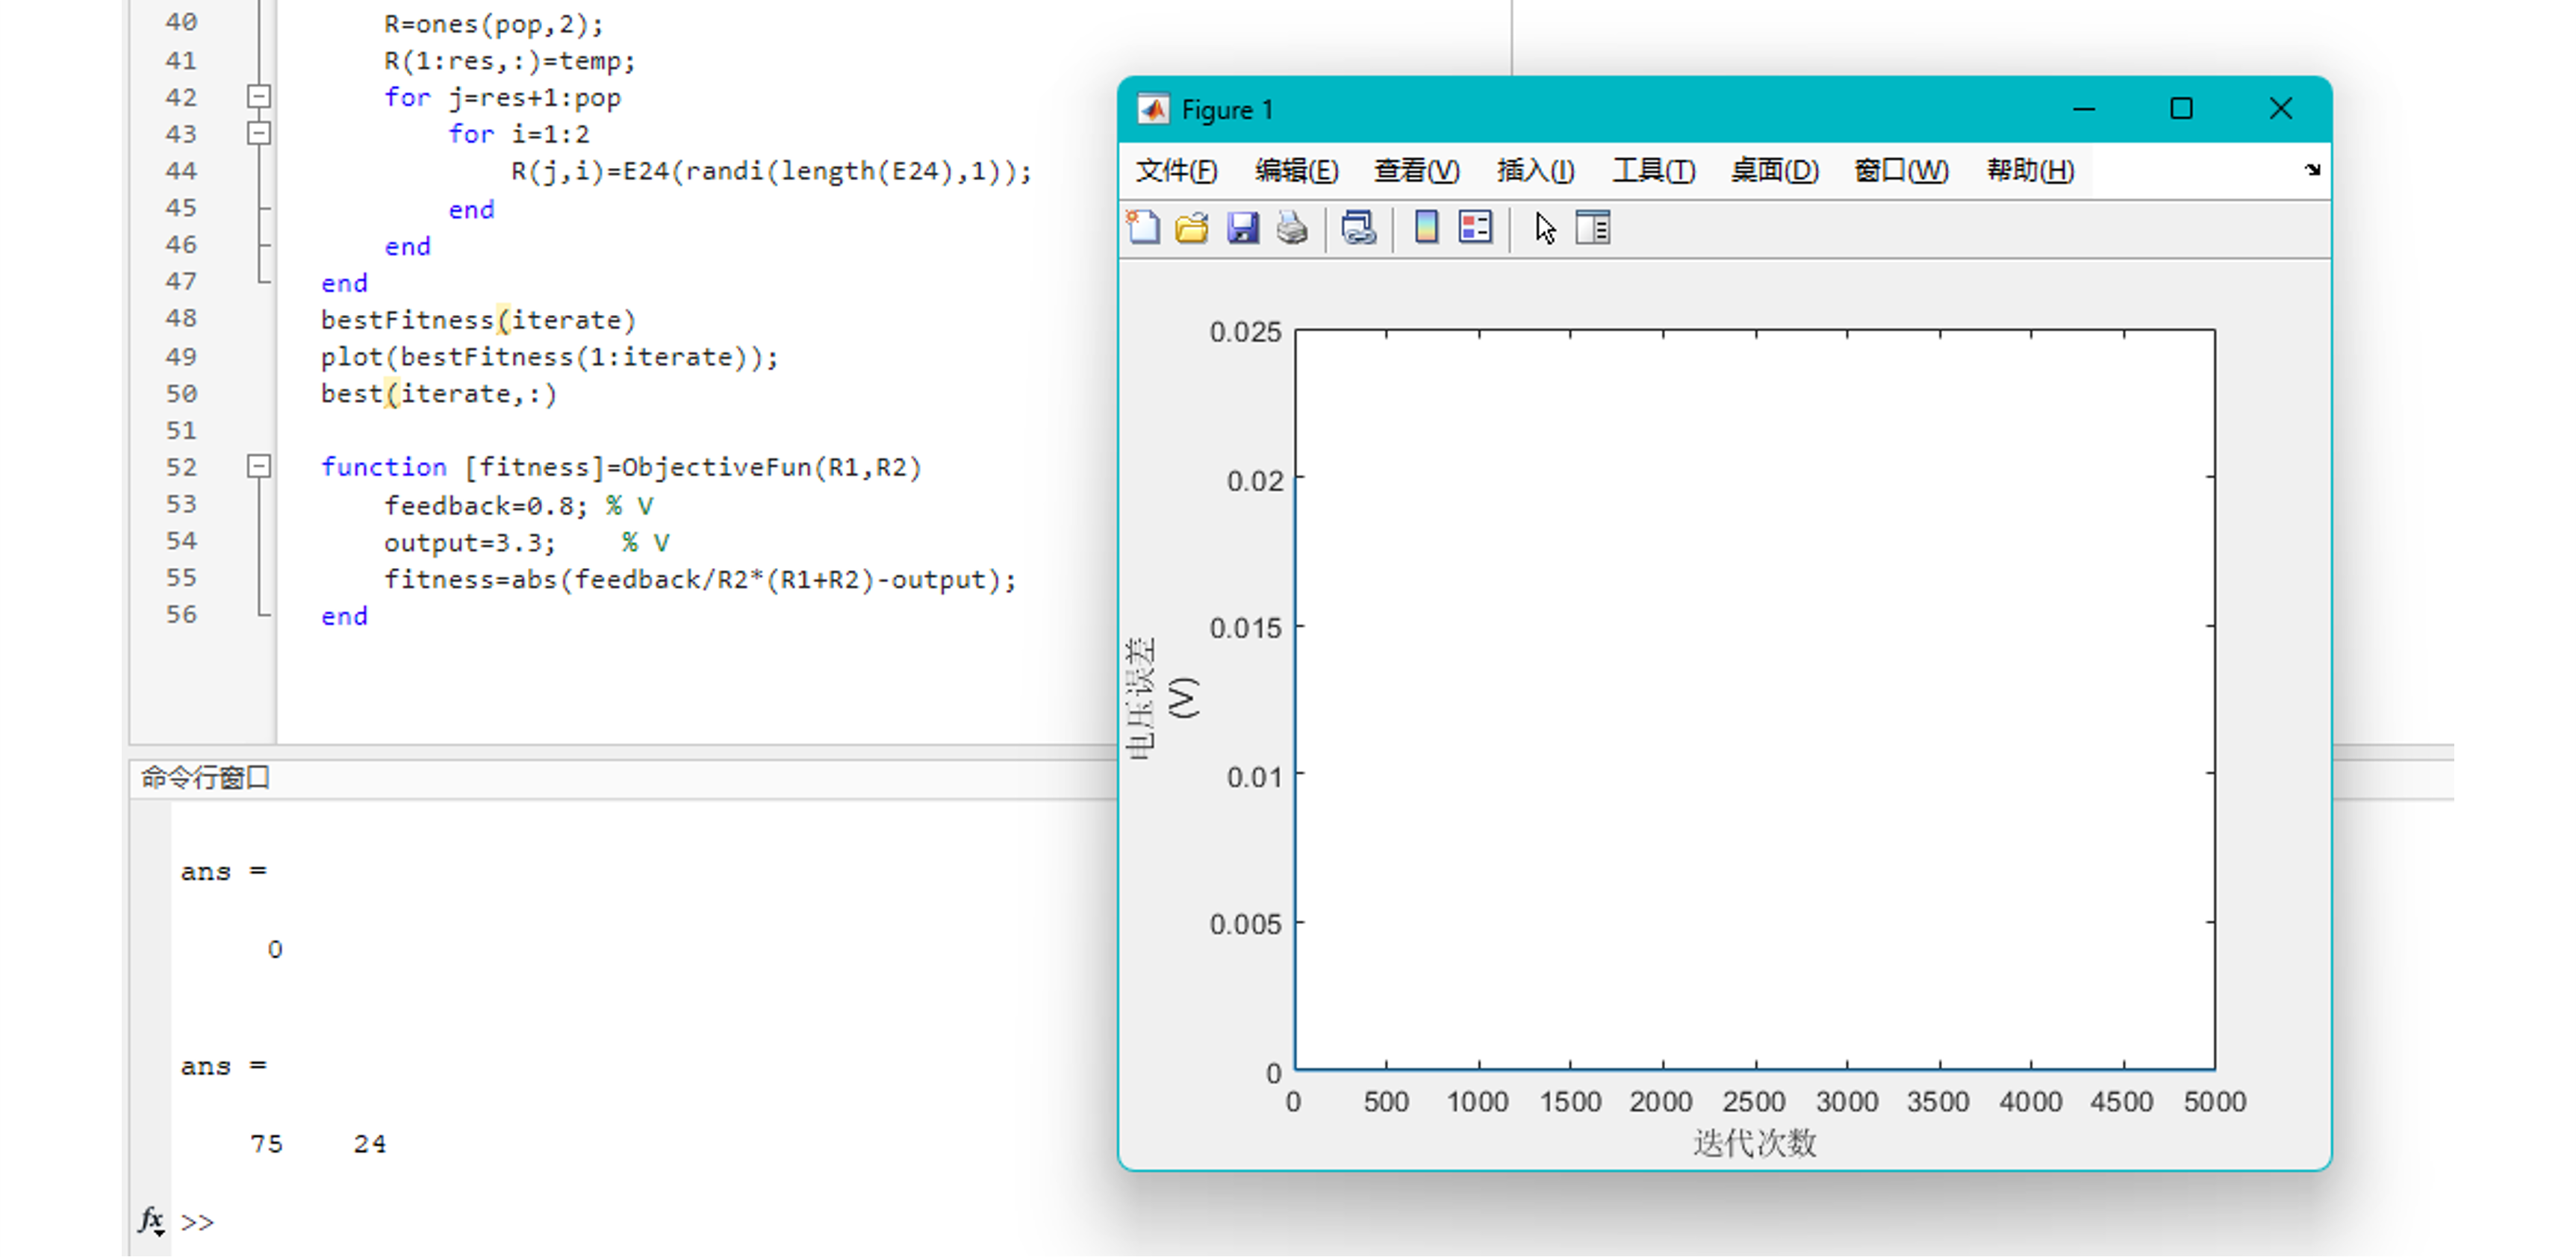The width and height of the screenshot is (2576, 1257).
Task: Open the 编辑(E) menu in Figure 1
Action: [x=1296, y=171]
